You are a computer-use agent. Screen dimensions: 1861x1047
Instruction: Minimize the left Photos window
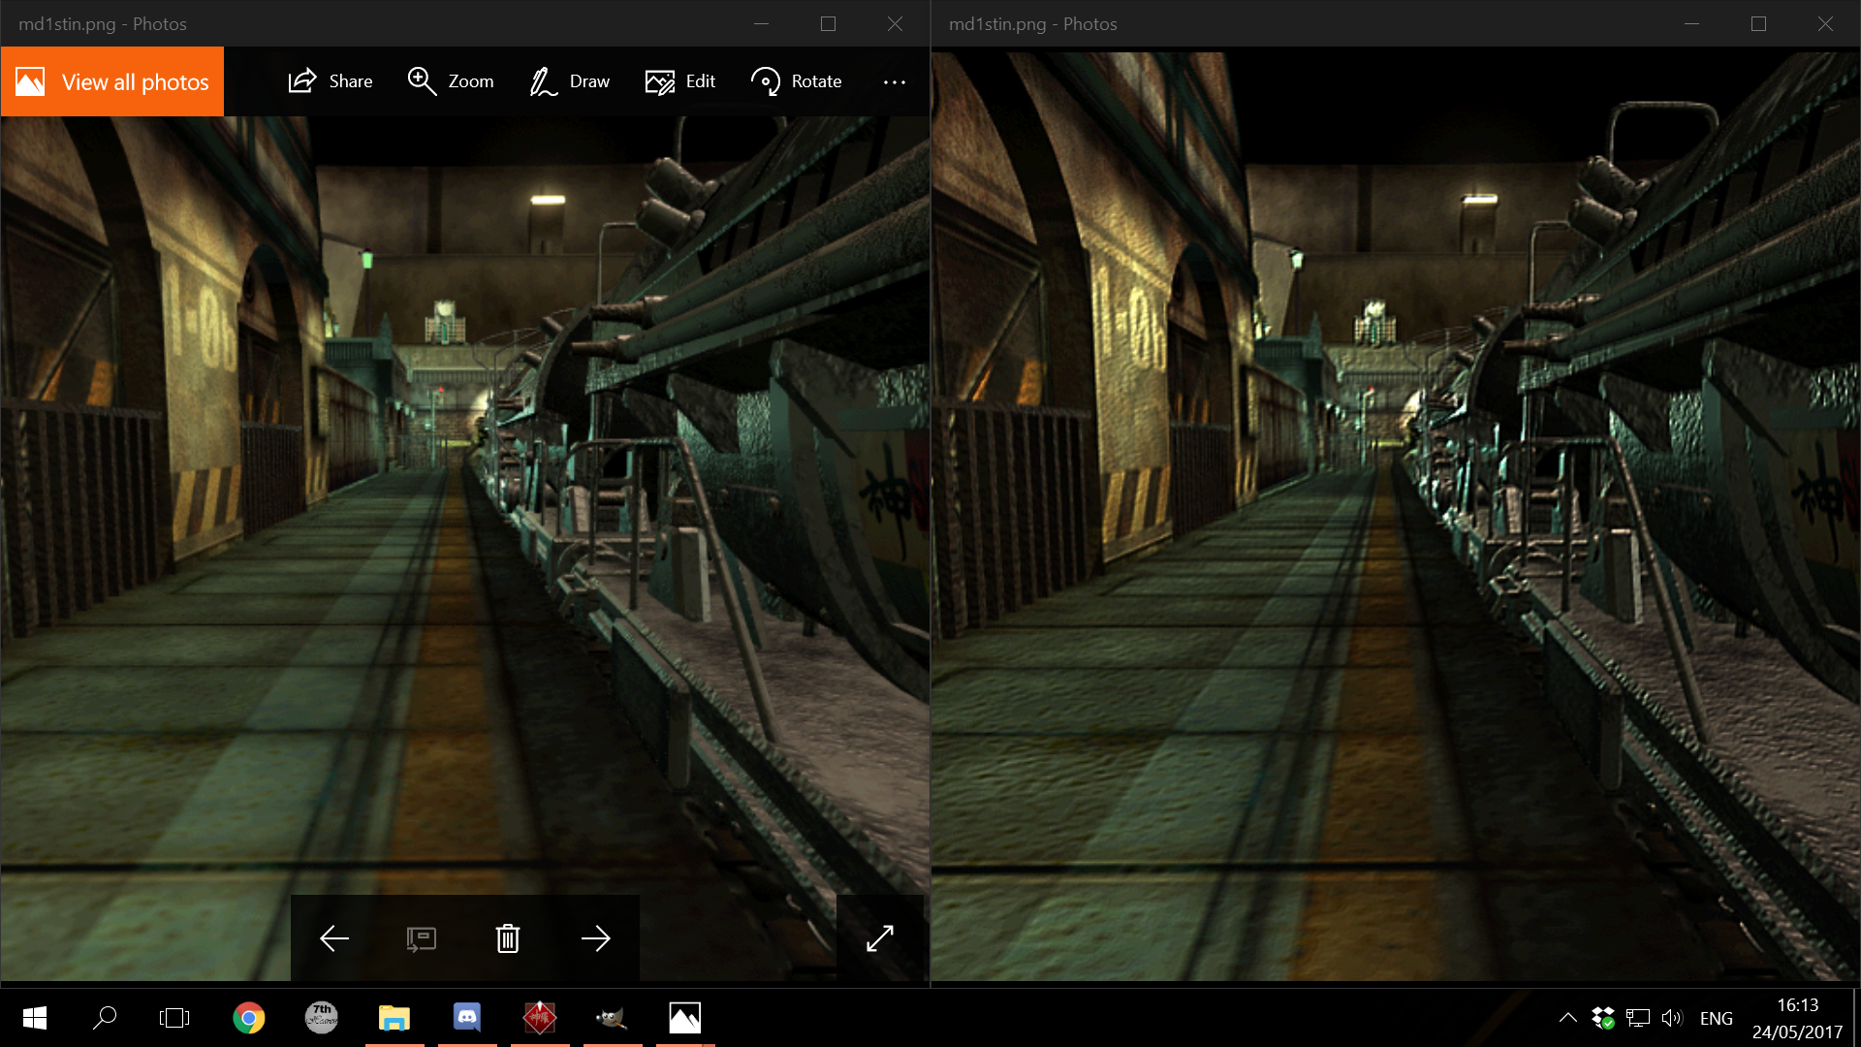(x=762, y=23)
